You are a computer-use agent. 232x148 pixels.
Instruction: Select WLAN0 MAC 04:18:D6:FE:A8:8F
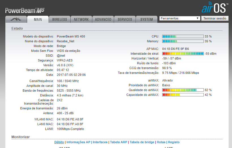click(x=70, y=119)
